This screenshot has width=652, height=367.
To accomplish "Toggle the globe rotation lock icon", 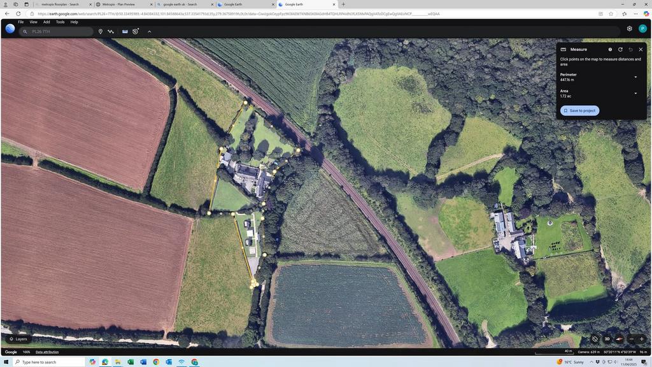I will 595,339.
